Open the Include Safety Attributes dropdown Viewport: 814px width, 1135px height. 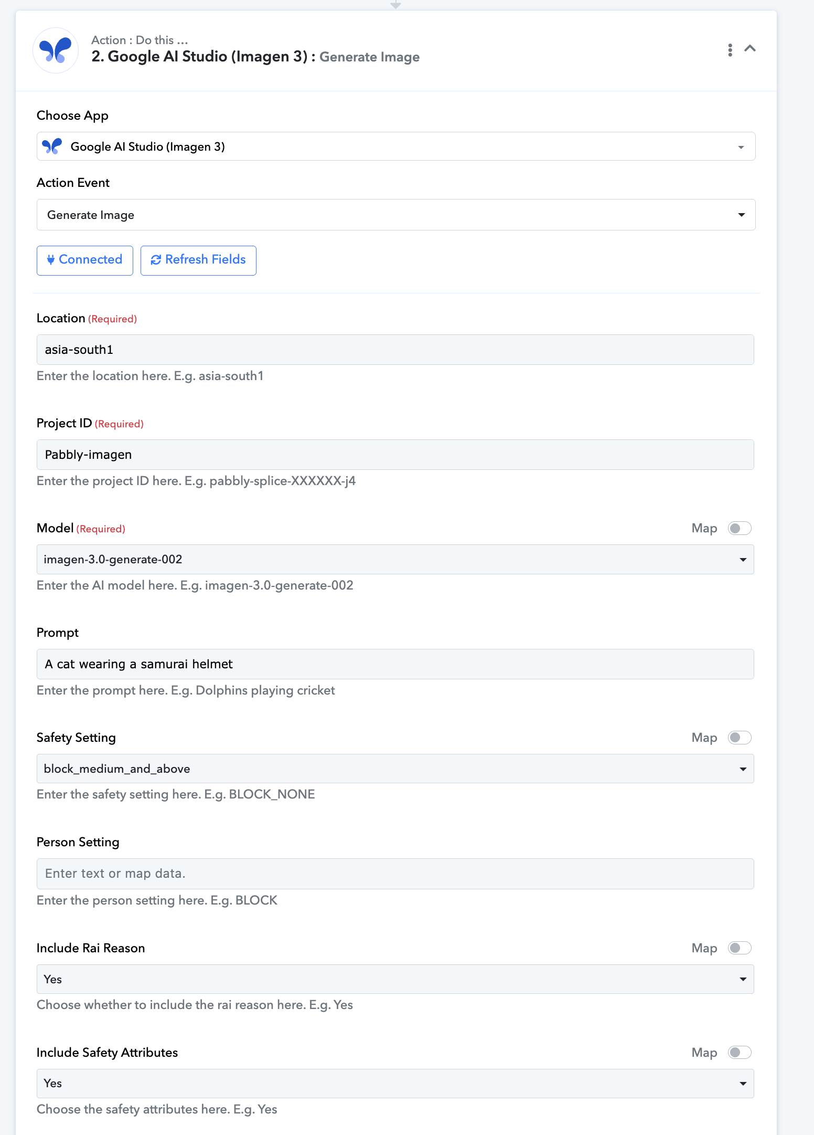click(395, 1084)
